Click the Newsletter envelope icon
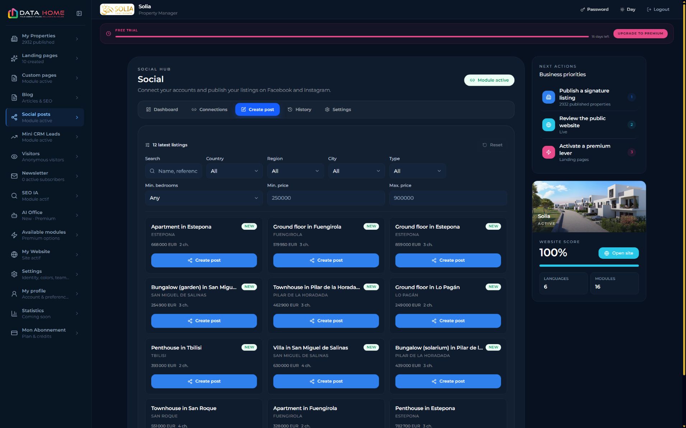This screenshot has height=428, width=686. [14, 176]
